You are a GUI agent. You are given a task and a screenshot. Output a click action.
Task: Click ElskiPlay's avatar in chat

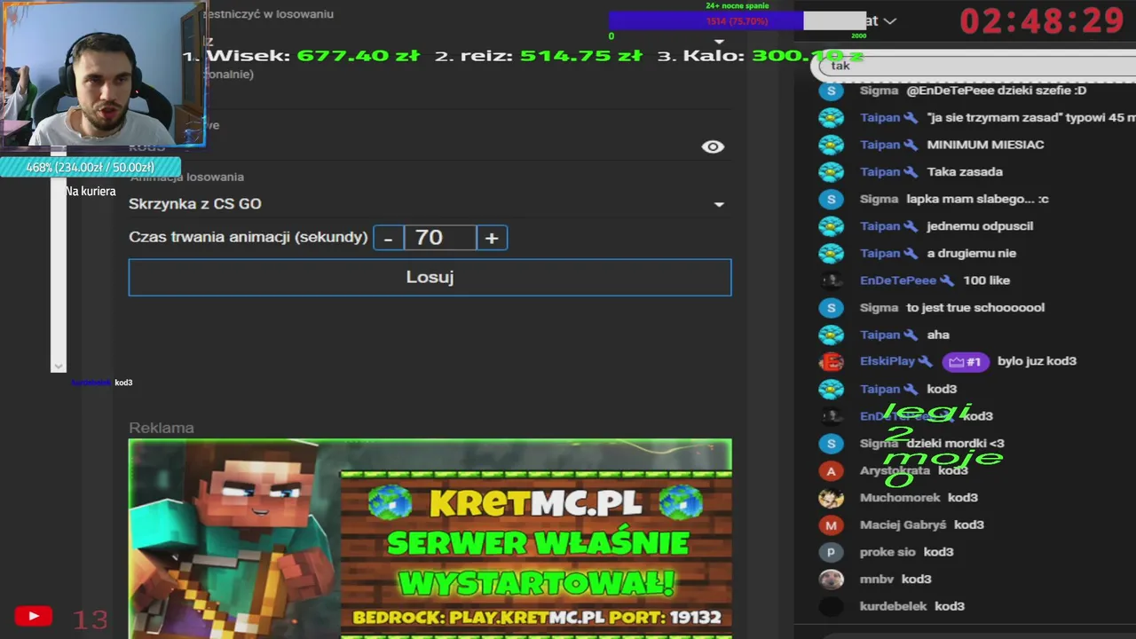pyautogui.click(x=831, y=362)
